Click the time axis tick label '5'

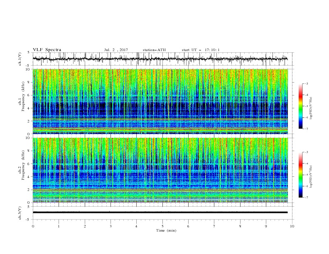coord(162,226)
